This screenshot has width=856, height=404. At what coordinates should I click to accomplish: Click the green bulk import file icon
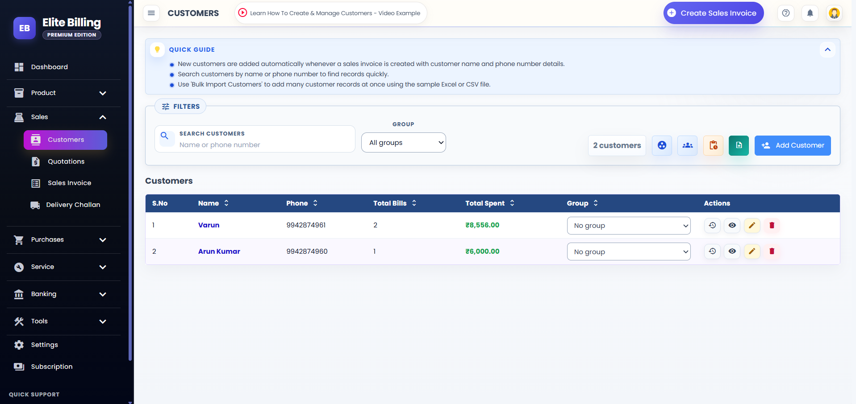tap(739, 145)
